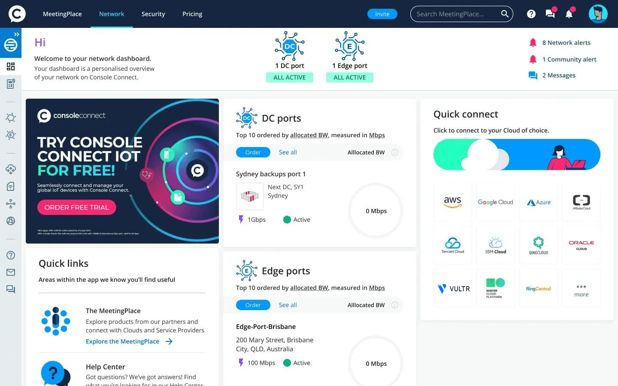The height and width of the screenshot is (386, 618).
Task: Expand the left sidebar with double chevron
Action: (16, 34)
